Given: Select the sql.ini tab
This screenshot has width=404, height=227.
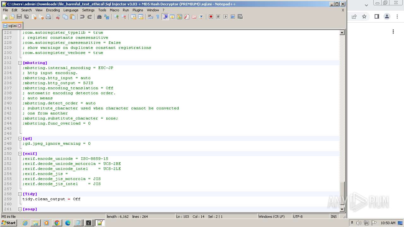Looking at the screenshot, I should pyautogui.click(x=12, y=26).
